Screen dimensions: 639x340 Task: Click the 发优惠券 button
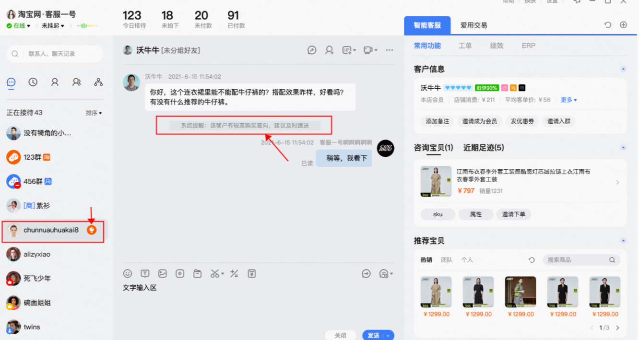tap(522, 121)
